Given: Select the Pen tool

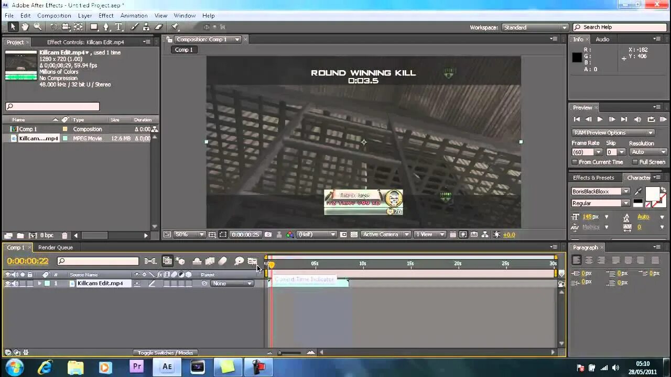Looking at the screenshot, I should point(106,27).
